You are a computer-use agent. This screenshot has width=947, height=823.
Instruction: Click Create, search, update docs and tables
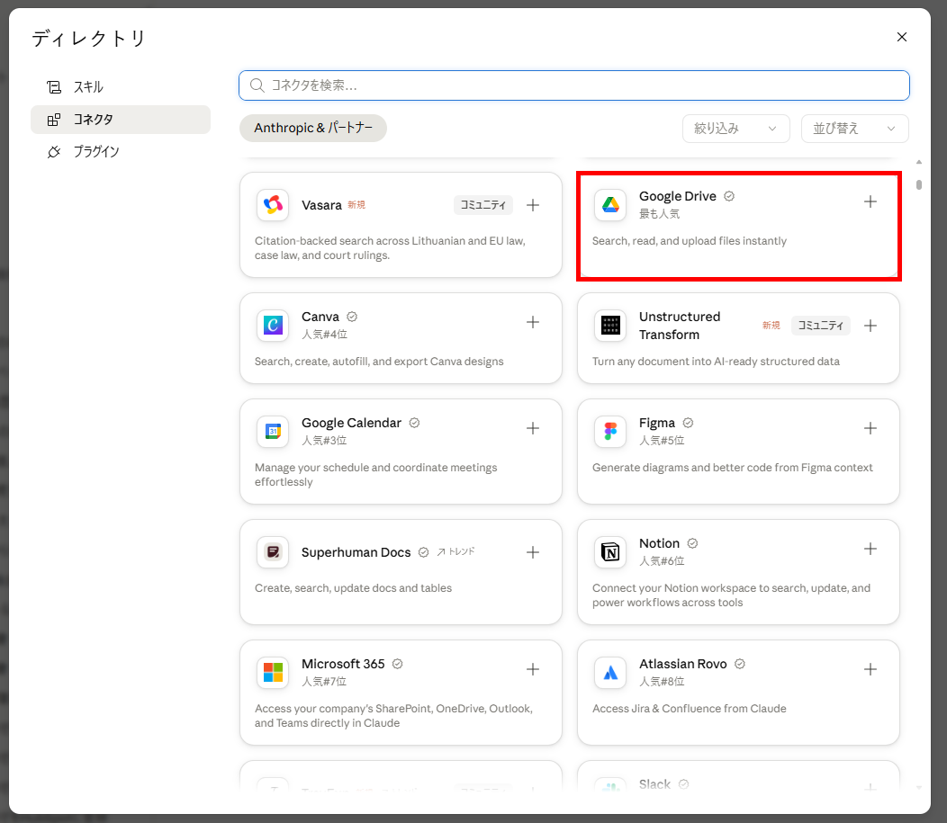pyautogui.click(x=353, y=587)
